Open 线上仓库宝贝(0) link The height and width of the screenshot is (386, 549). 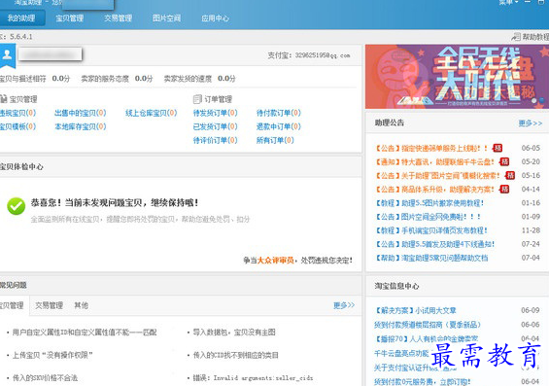152,113
